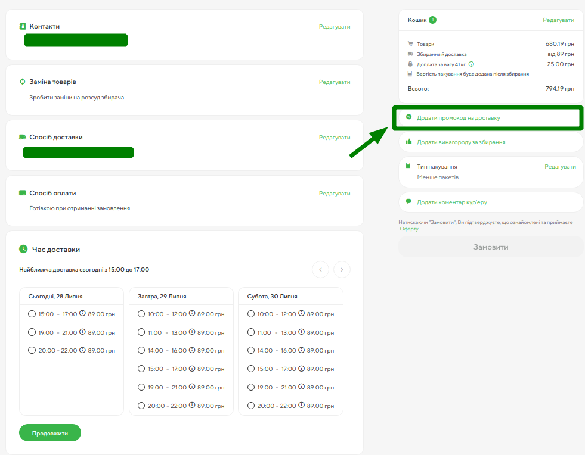Image resolution: width=585 pixels, height=455 pixels.
Task: Click the green cart item count badge
Action: coord(432,20)
